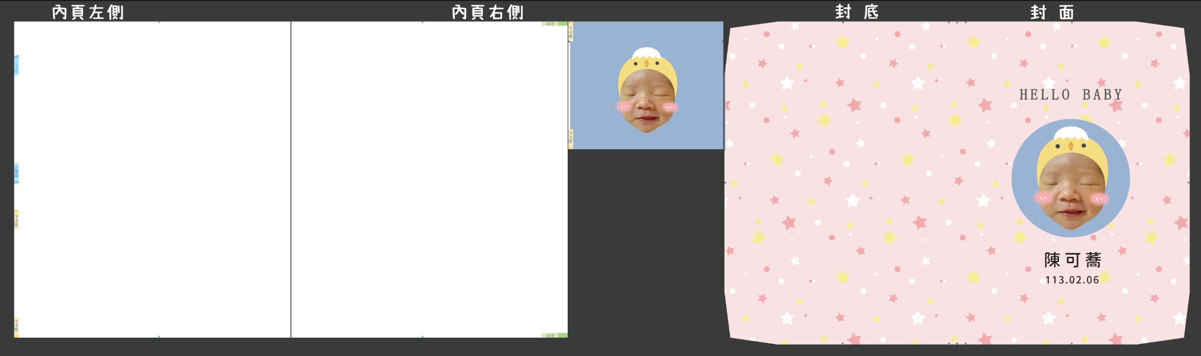Click the HELLO BABY title text
Screen dimensions: 1201x356
point(1070,95)
